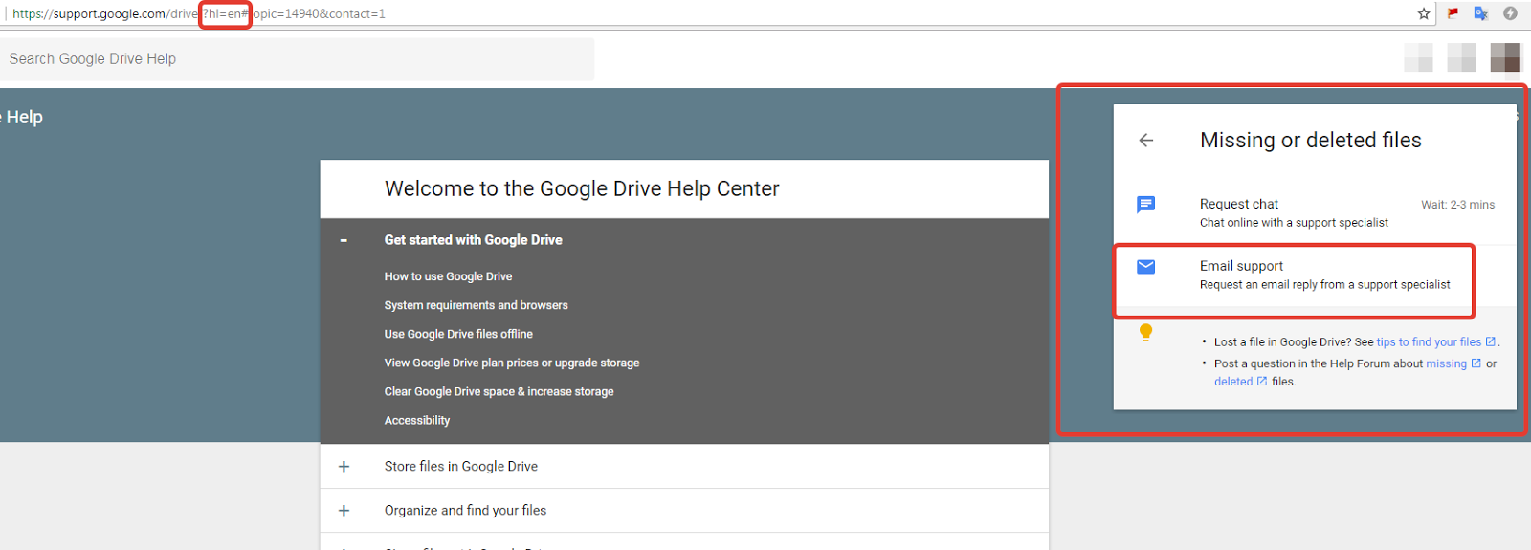The image size is (1531, 550).
Task: Open external-link icon beside tips link
Action: 1490,341
